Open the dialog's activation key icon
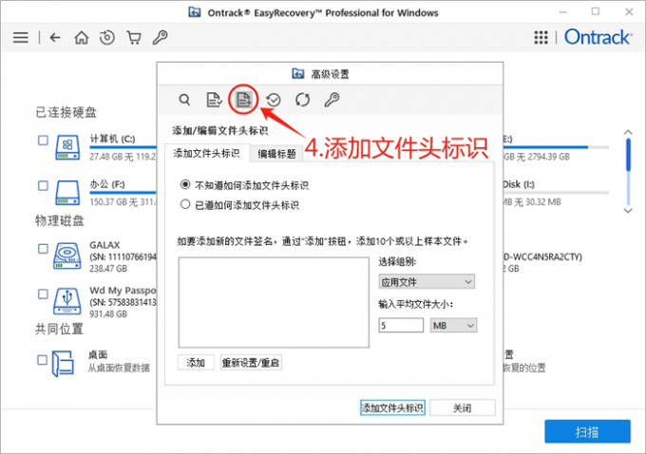The width and height of the screenshot is (646, 454). 332,100
